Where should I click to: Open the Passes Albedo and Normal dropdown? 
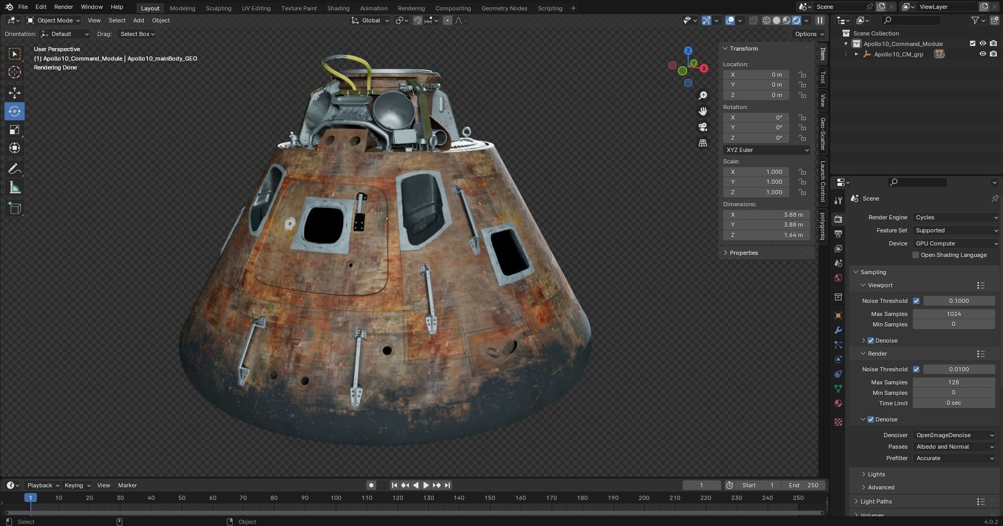pos(954,447)
